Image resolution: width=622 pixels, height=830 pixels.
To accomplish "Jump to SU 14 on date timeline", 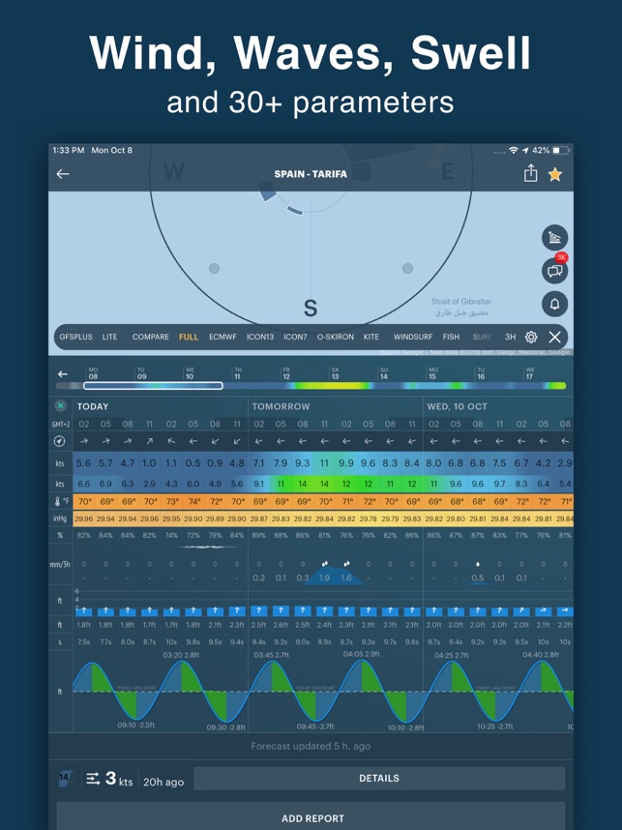I will coord(384,373).
